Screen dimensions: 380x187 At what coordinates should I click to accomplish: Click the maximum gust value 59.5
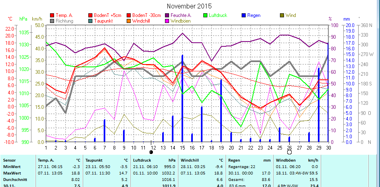[314, 173]
